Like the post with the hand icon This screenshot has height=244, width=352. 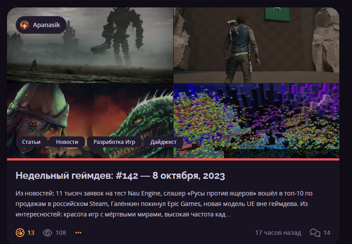(20, 233)
